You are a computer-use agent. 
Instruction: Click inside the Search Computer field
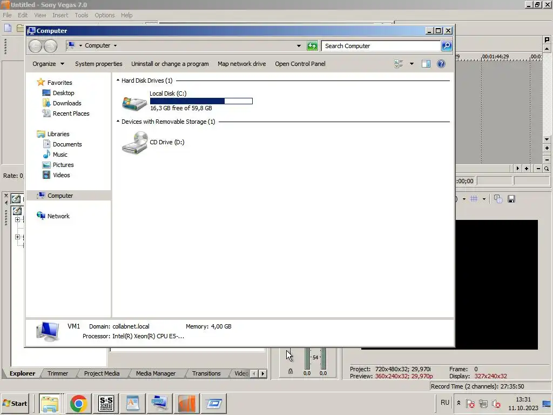[x=381, y=46]
